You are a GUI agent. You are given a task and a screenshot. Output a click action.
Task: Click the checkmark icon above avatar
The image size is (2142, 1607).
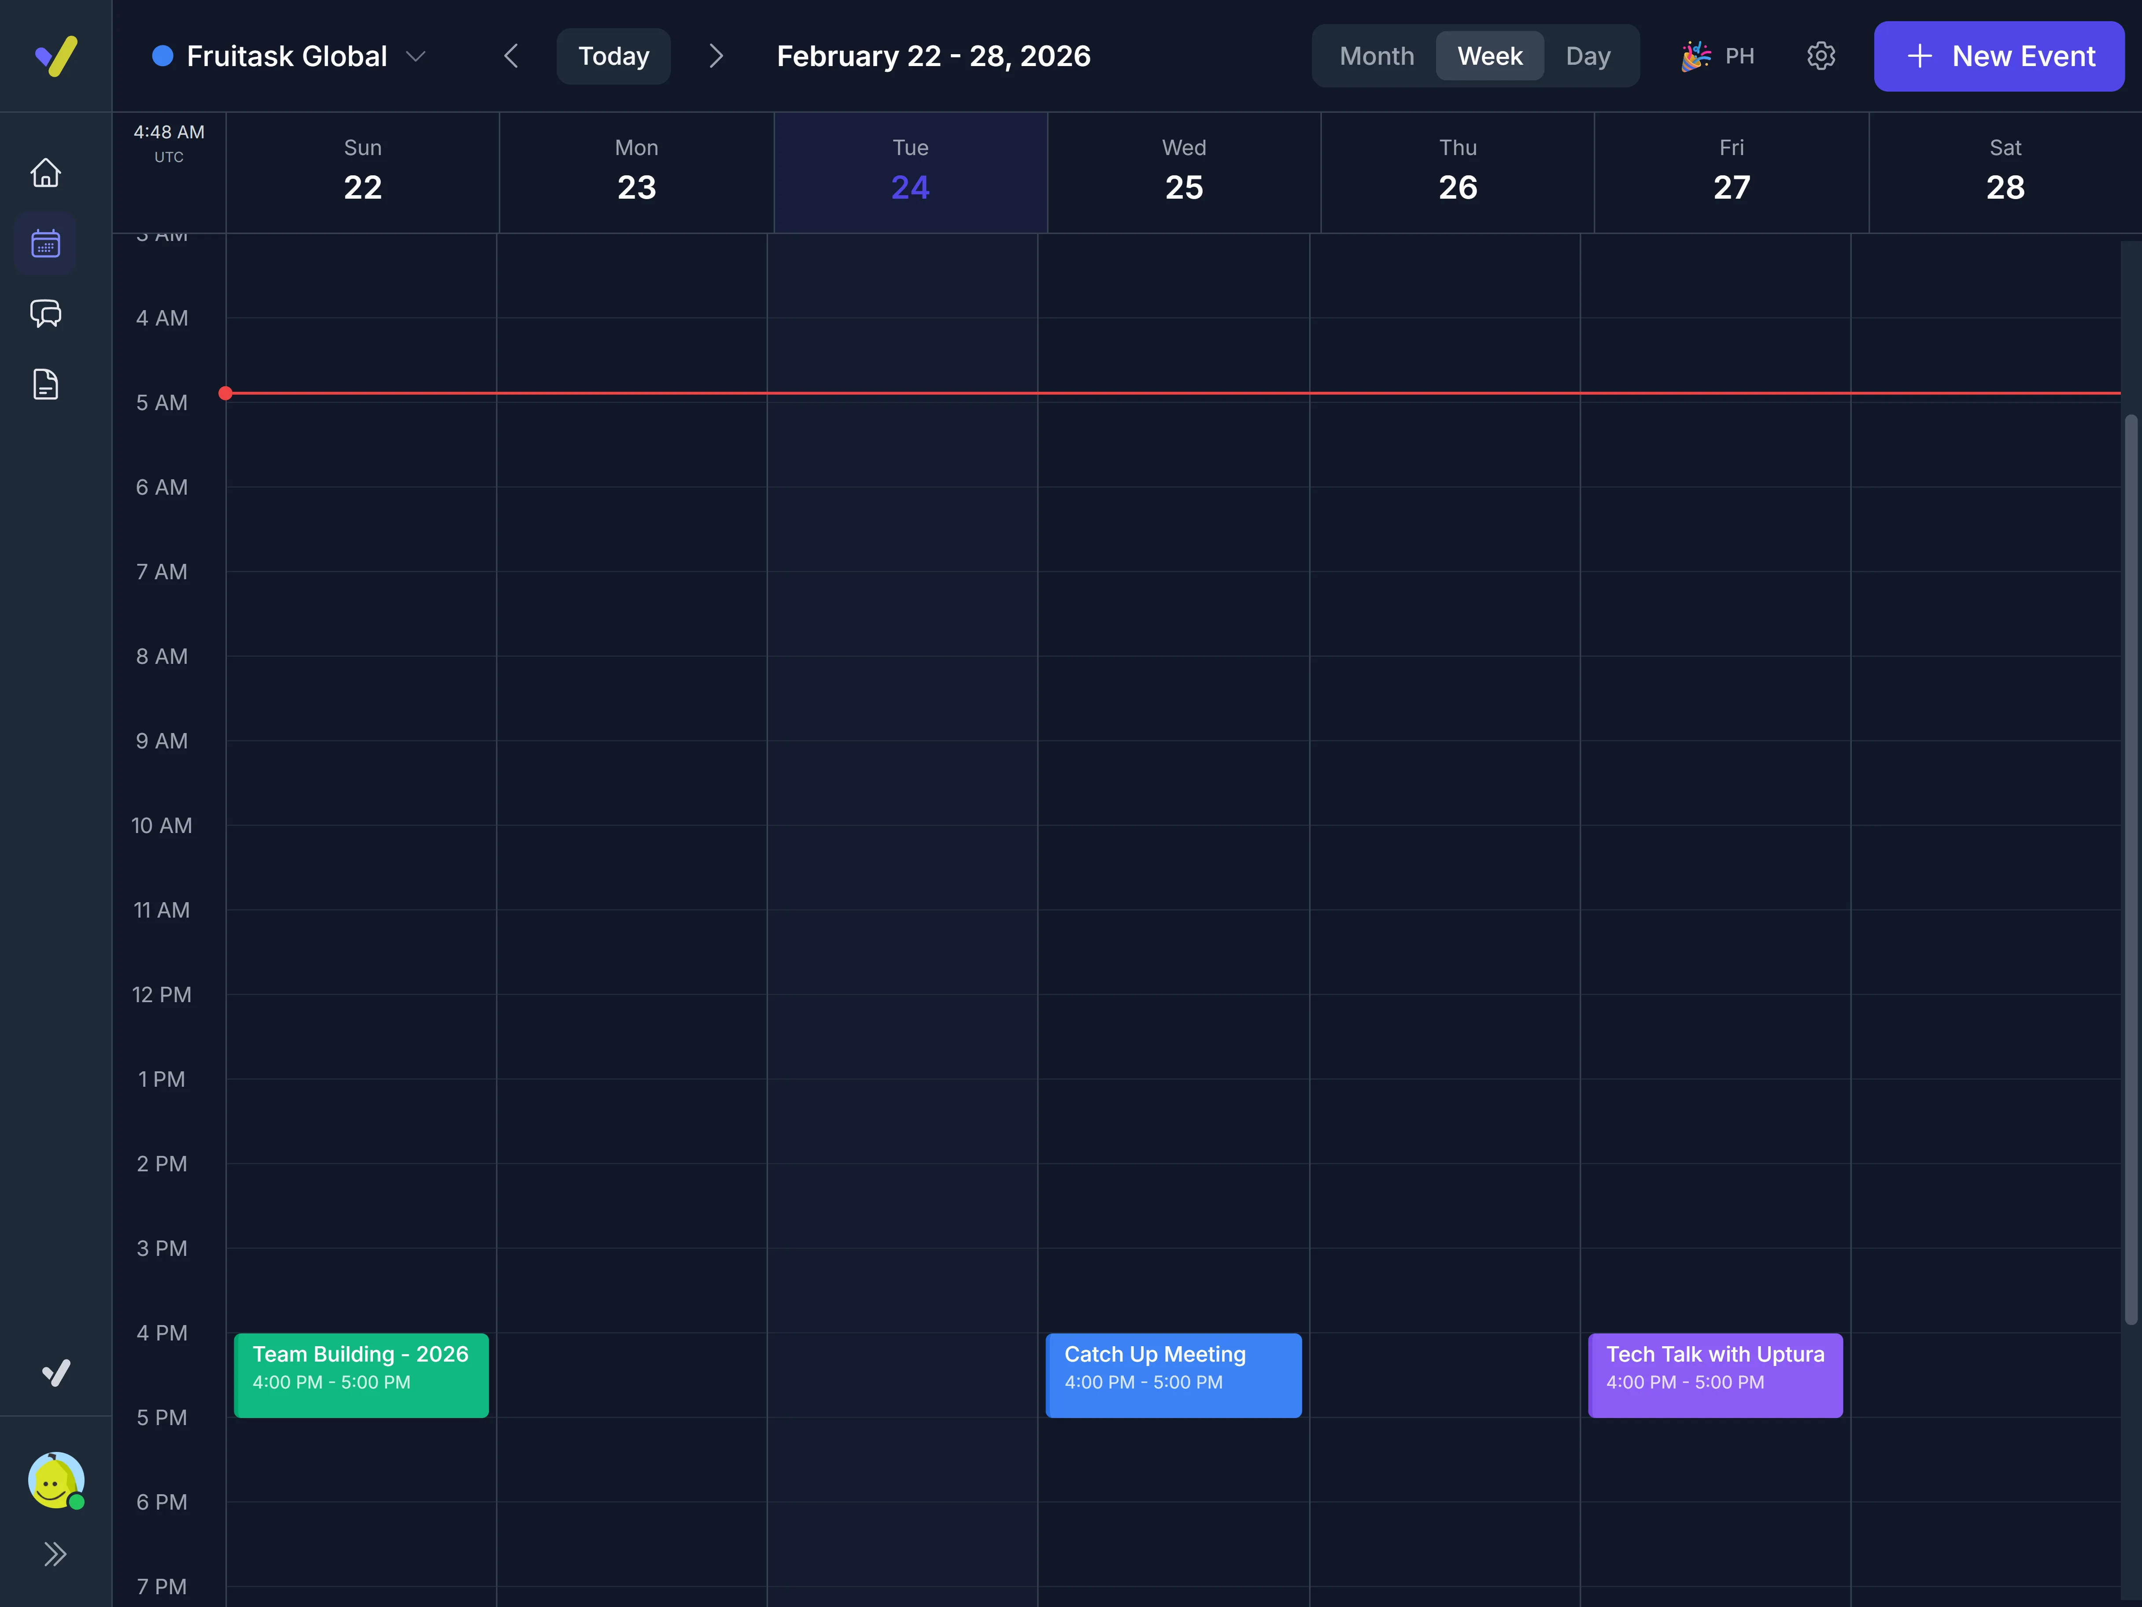[56, 1373]
